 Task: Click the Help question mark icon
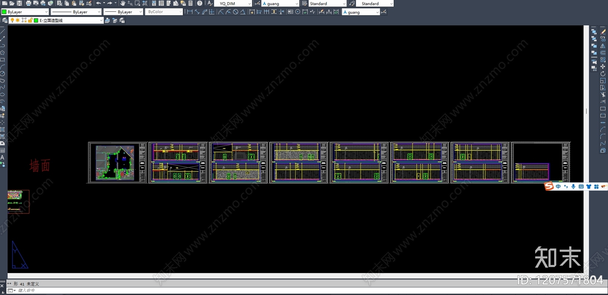click(199, 3)
